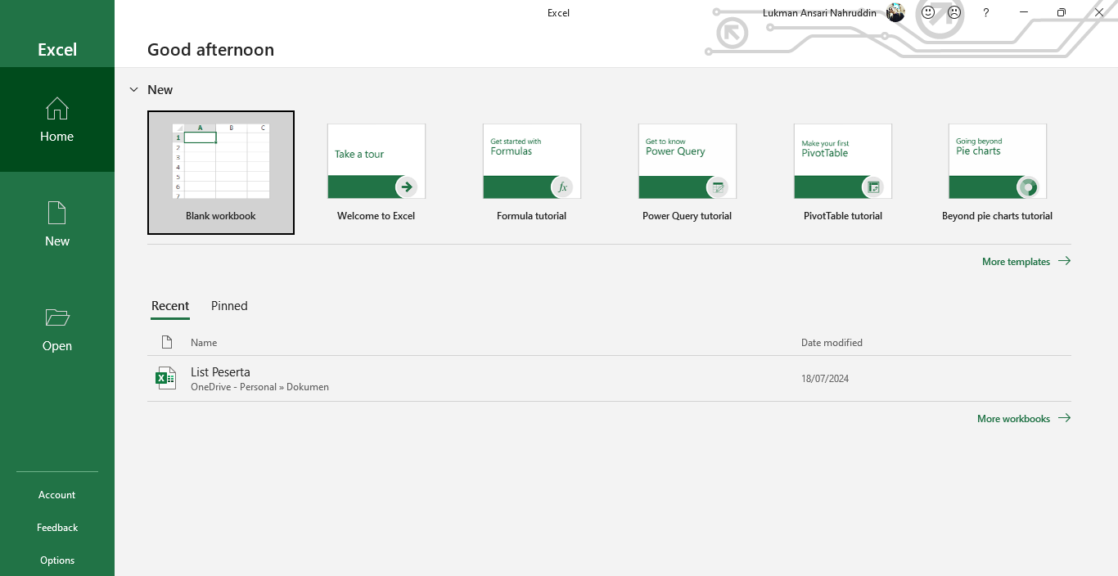
Task: Sort by the Date modified column header
Action: click(x=832, y=343)
